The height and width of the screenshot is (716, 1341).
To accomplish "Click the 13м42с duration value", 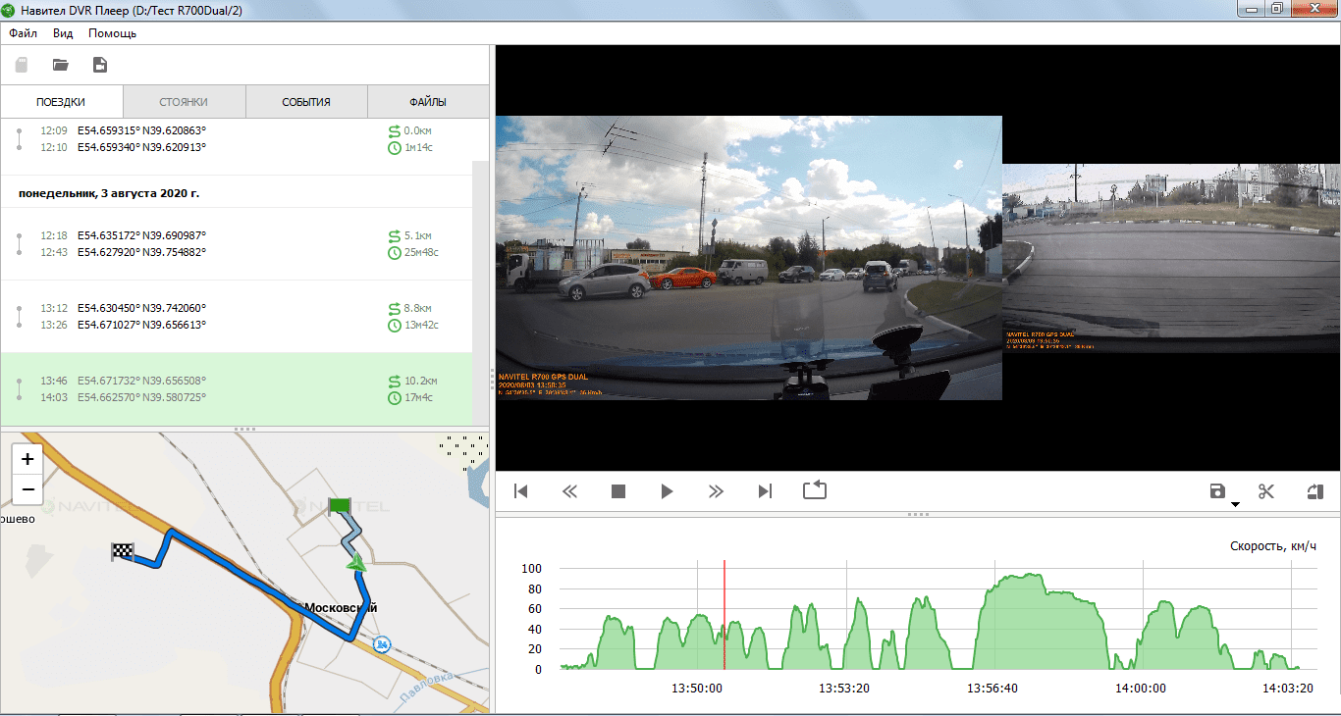I will coord(421,326).
